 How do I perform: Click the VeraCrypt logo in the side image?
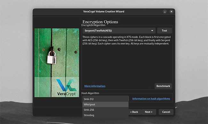tap(66, 87)
